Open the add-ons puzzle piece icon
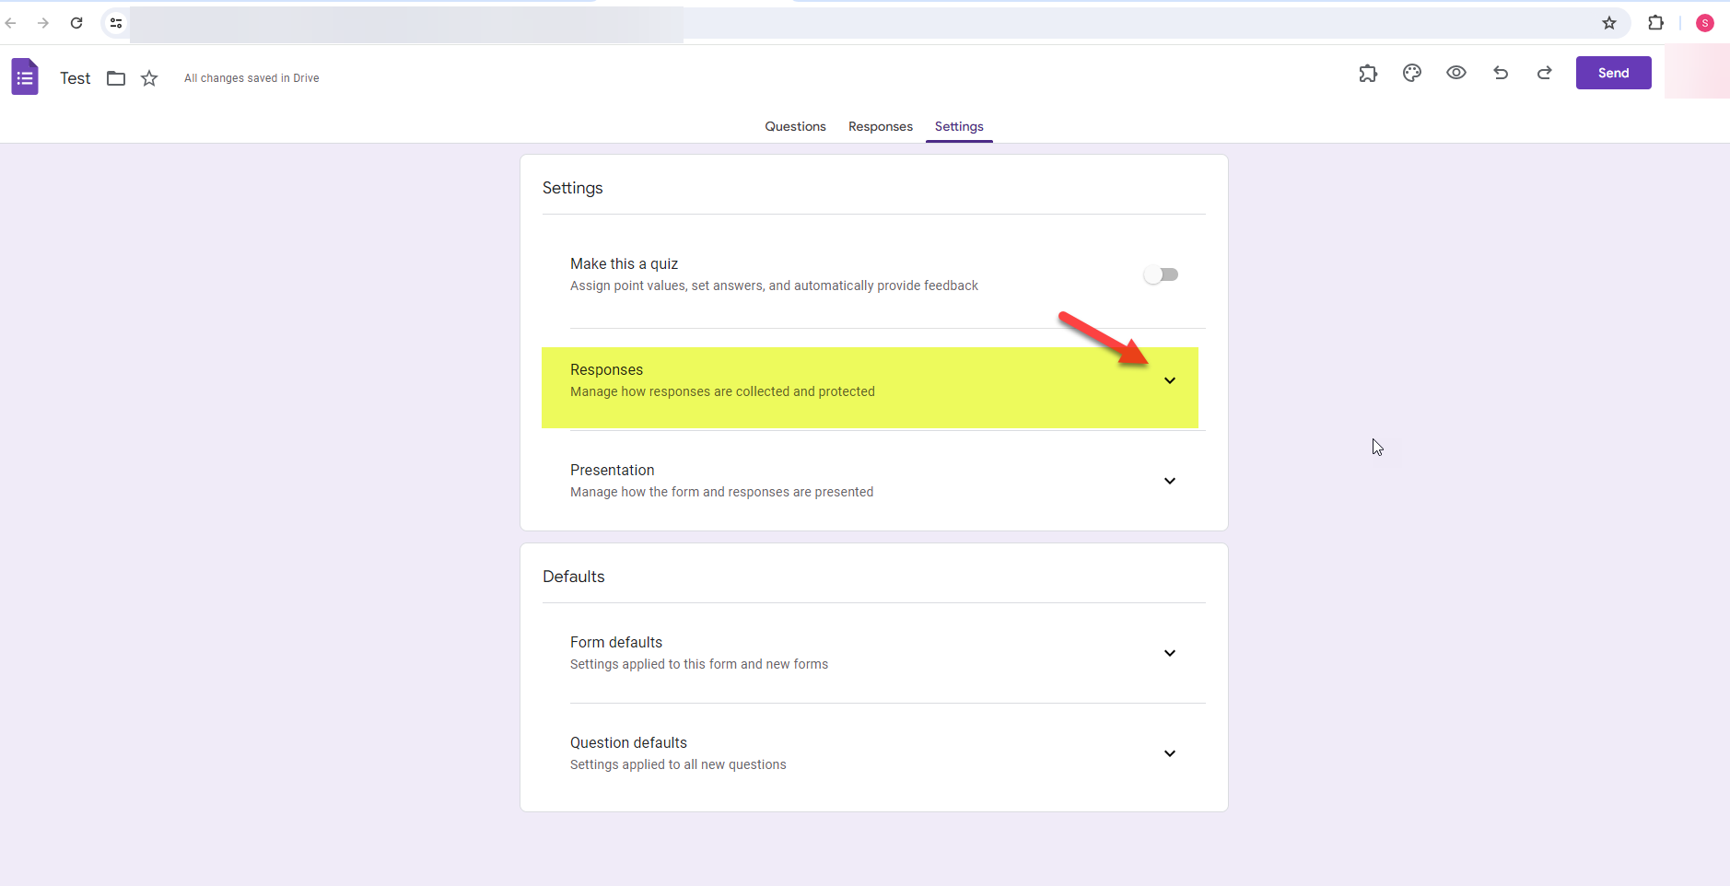1730x886 pixels. 1369,73
